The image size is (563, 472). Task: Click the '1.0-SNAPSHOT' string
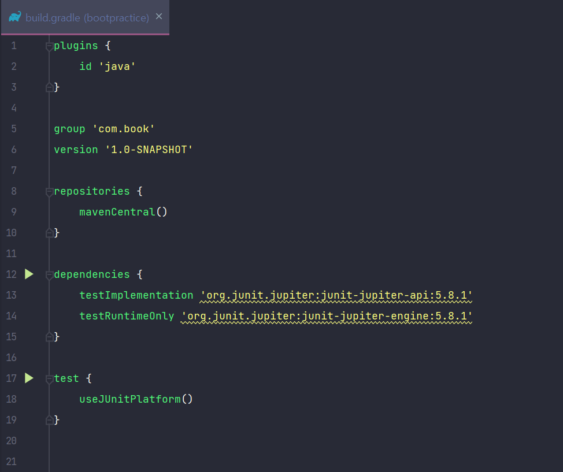click(149, 150)
